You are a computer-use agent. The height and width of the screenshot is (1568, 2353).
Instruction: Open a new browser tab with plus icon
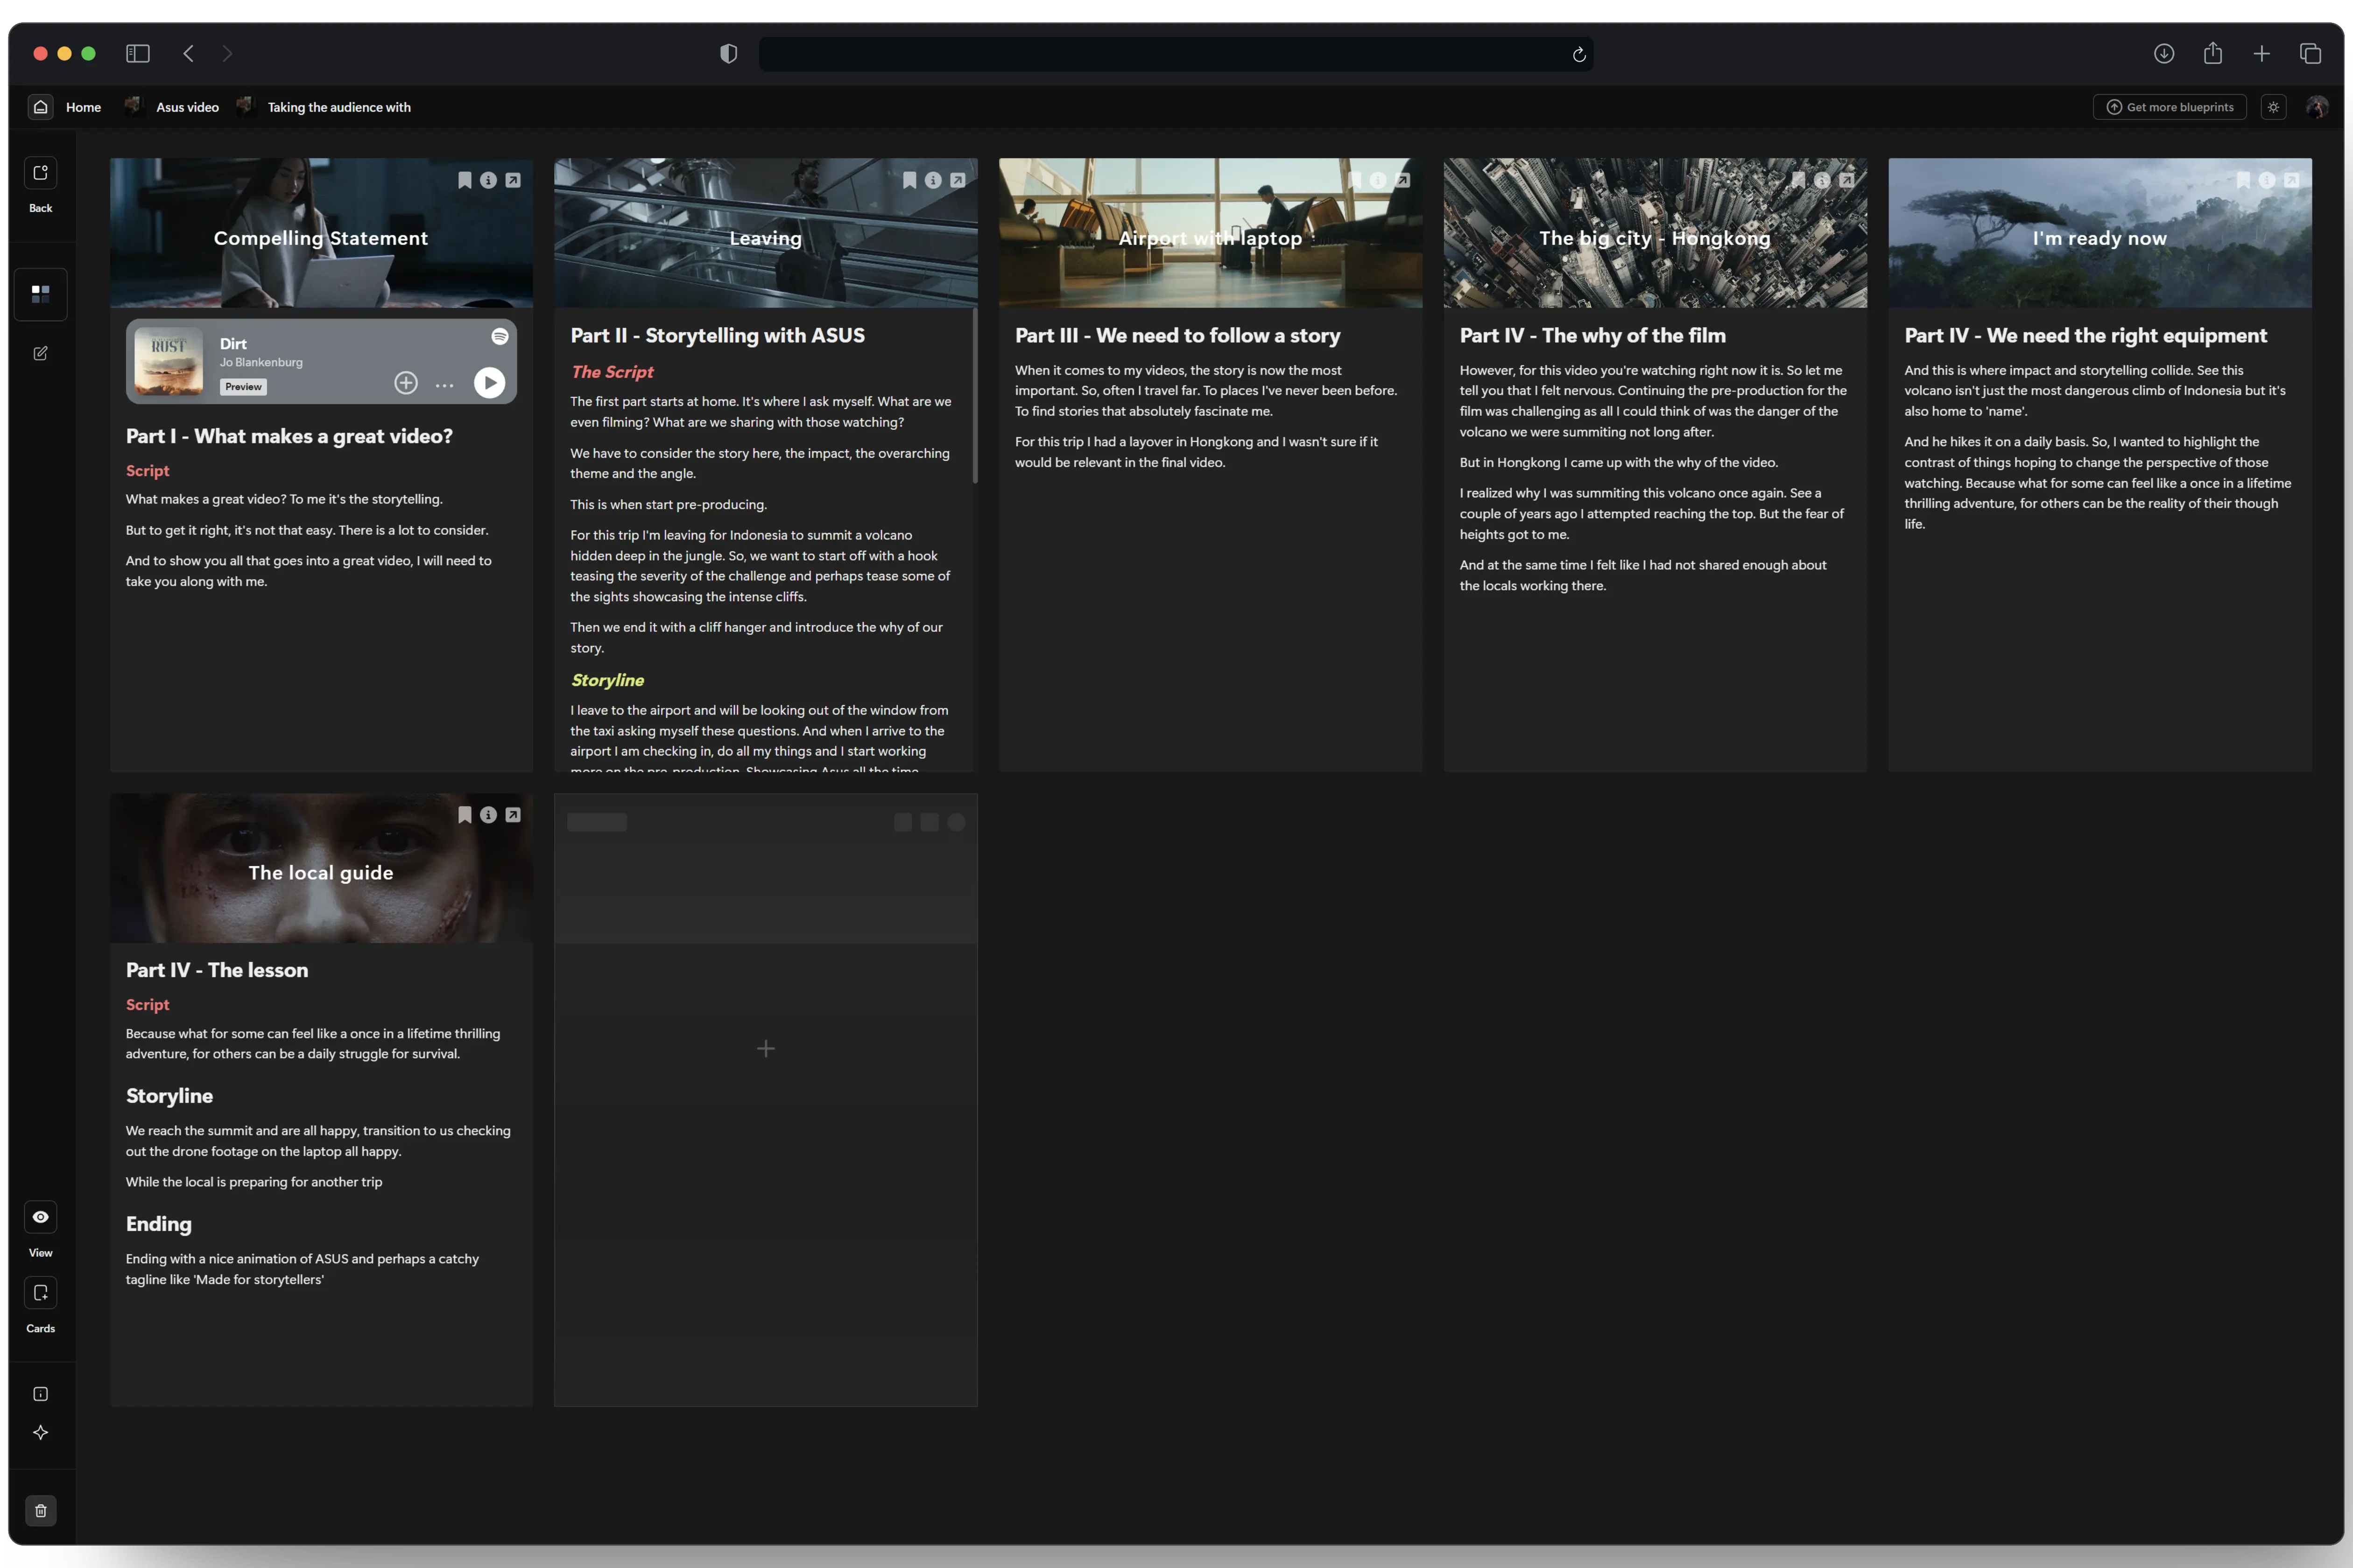[2262, 53]
